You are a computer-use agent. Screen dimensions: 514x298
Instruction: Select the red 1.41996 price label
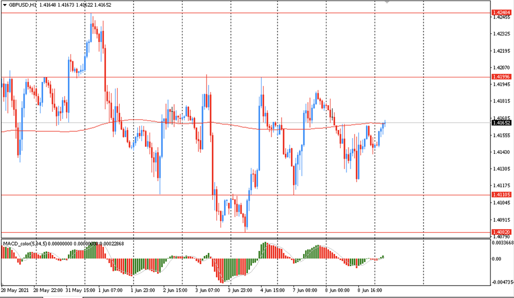point(500,77)
